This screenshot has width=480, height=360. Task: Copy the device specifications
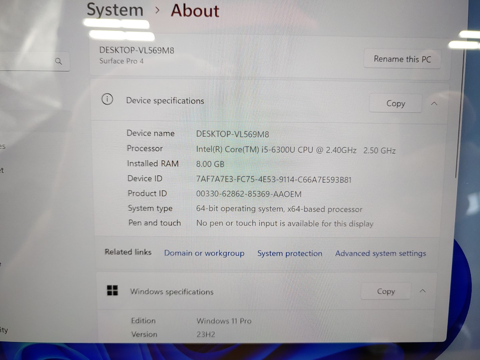pyautogui.click(x=395, y=104)
